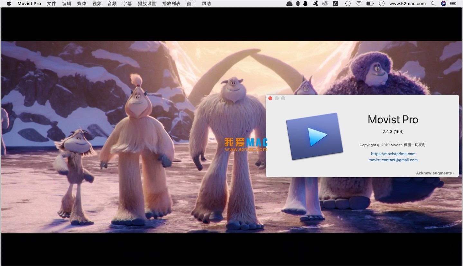Open the 窗口 menu
The height and width of the screenshot is (266, 463).
pyautogui.click(x=191, y=4)
